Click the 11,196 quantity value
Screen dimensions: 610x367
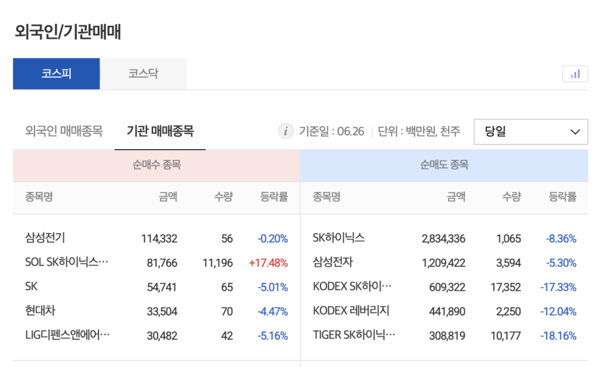click(x=217, y=263)
